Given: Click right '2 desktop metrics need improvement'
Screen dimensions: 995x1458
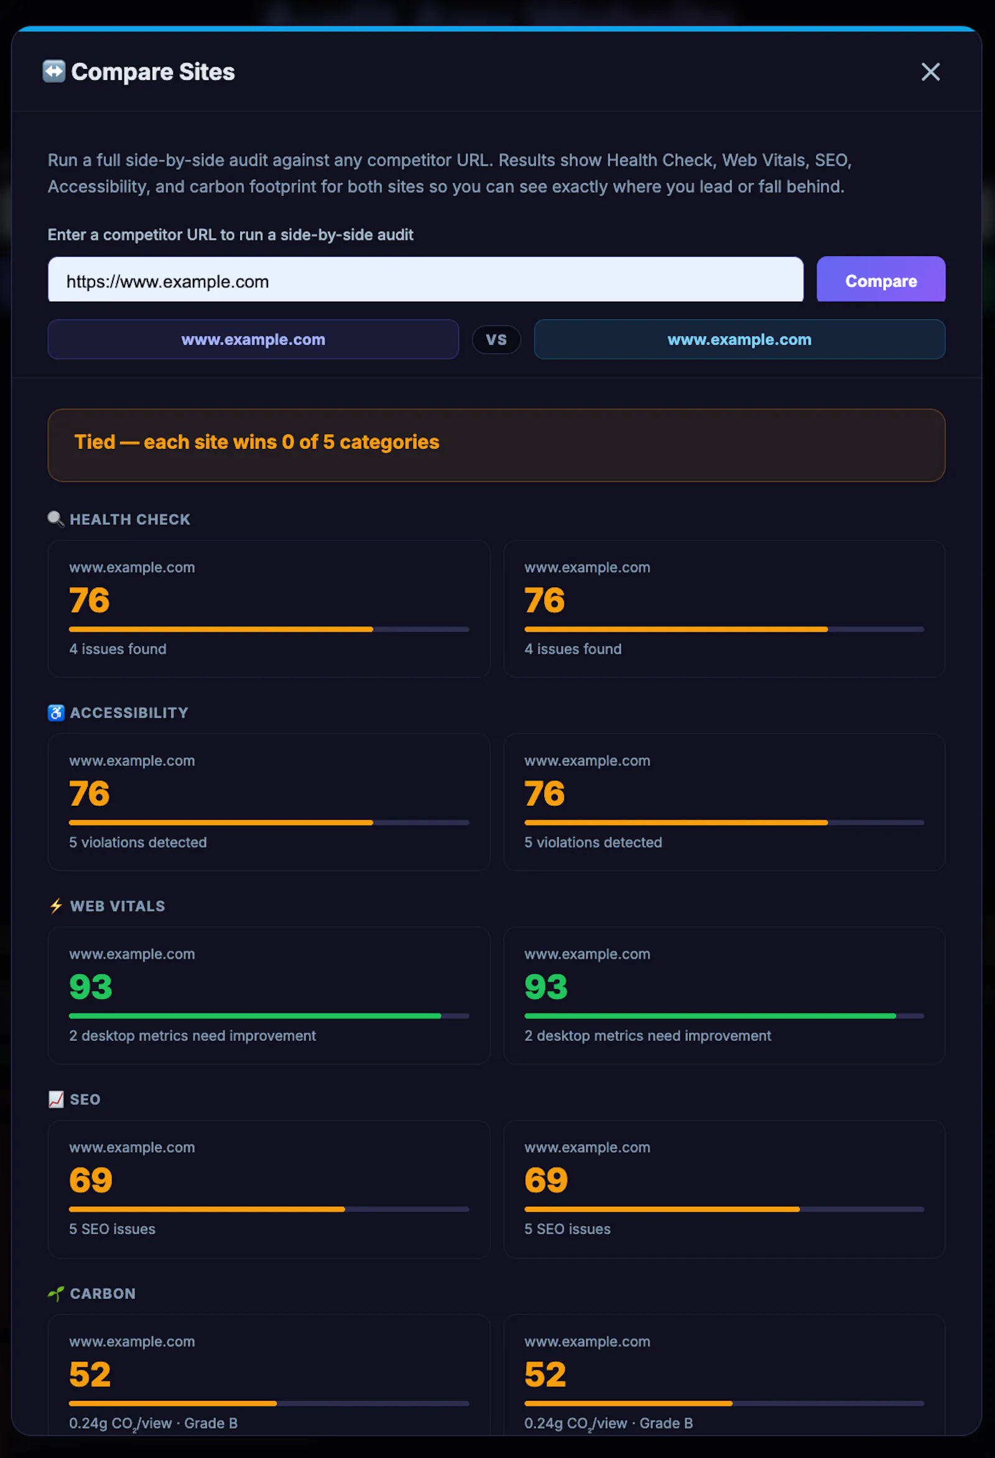Looking at the screenshot, I should pyautogui.click(x=647, y=1035).
